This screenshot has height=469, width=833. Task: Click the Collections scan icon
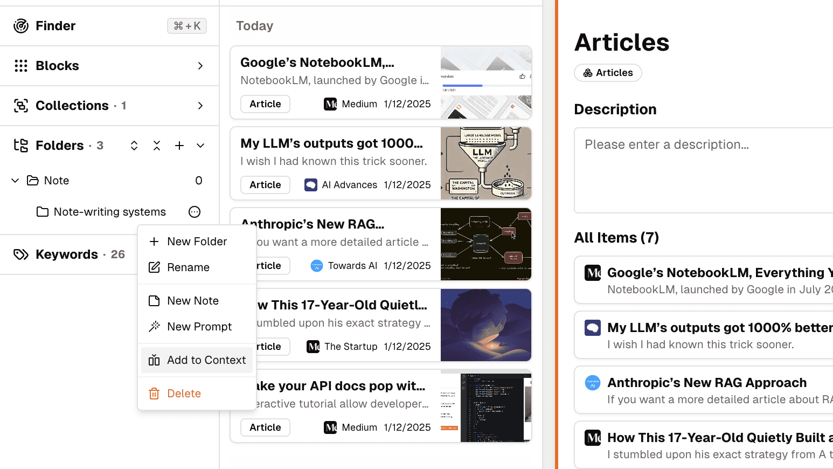(21, 106)
